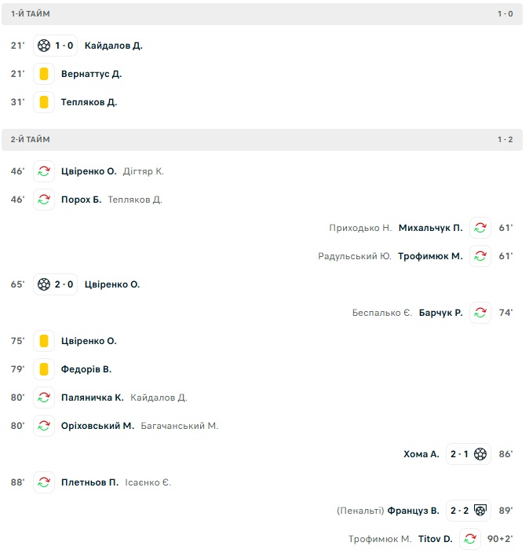This screenshot has width=529, height=557.
Task: Open player Кайдалов Д. goal scorer link
Action: point(114,46)
